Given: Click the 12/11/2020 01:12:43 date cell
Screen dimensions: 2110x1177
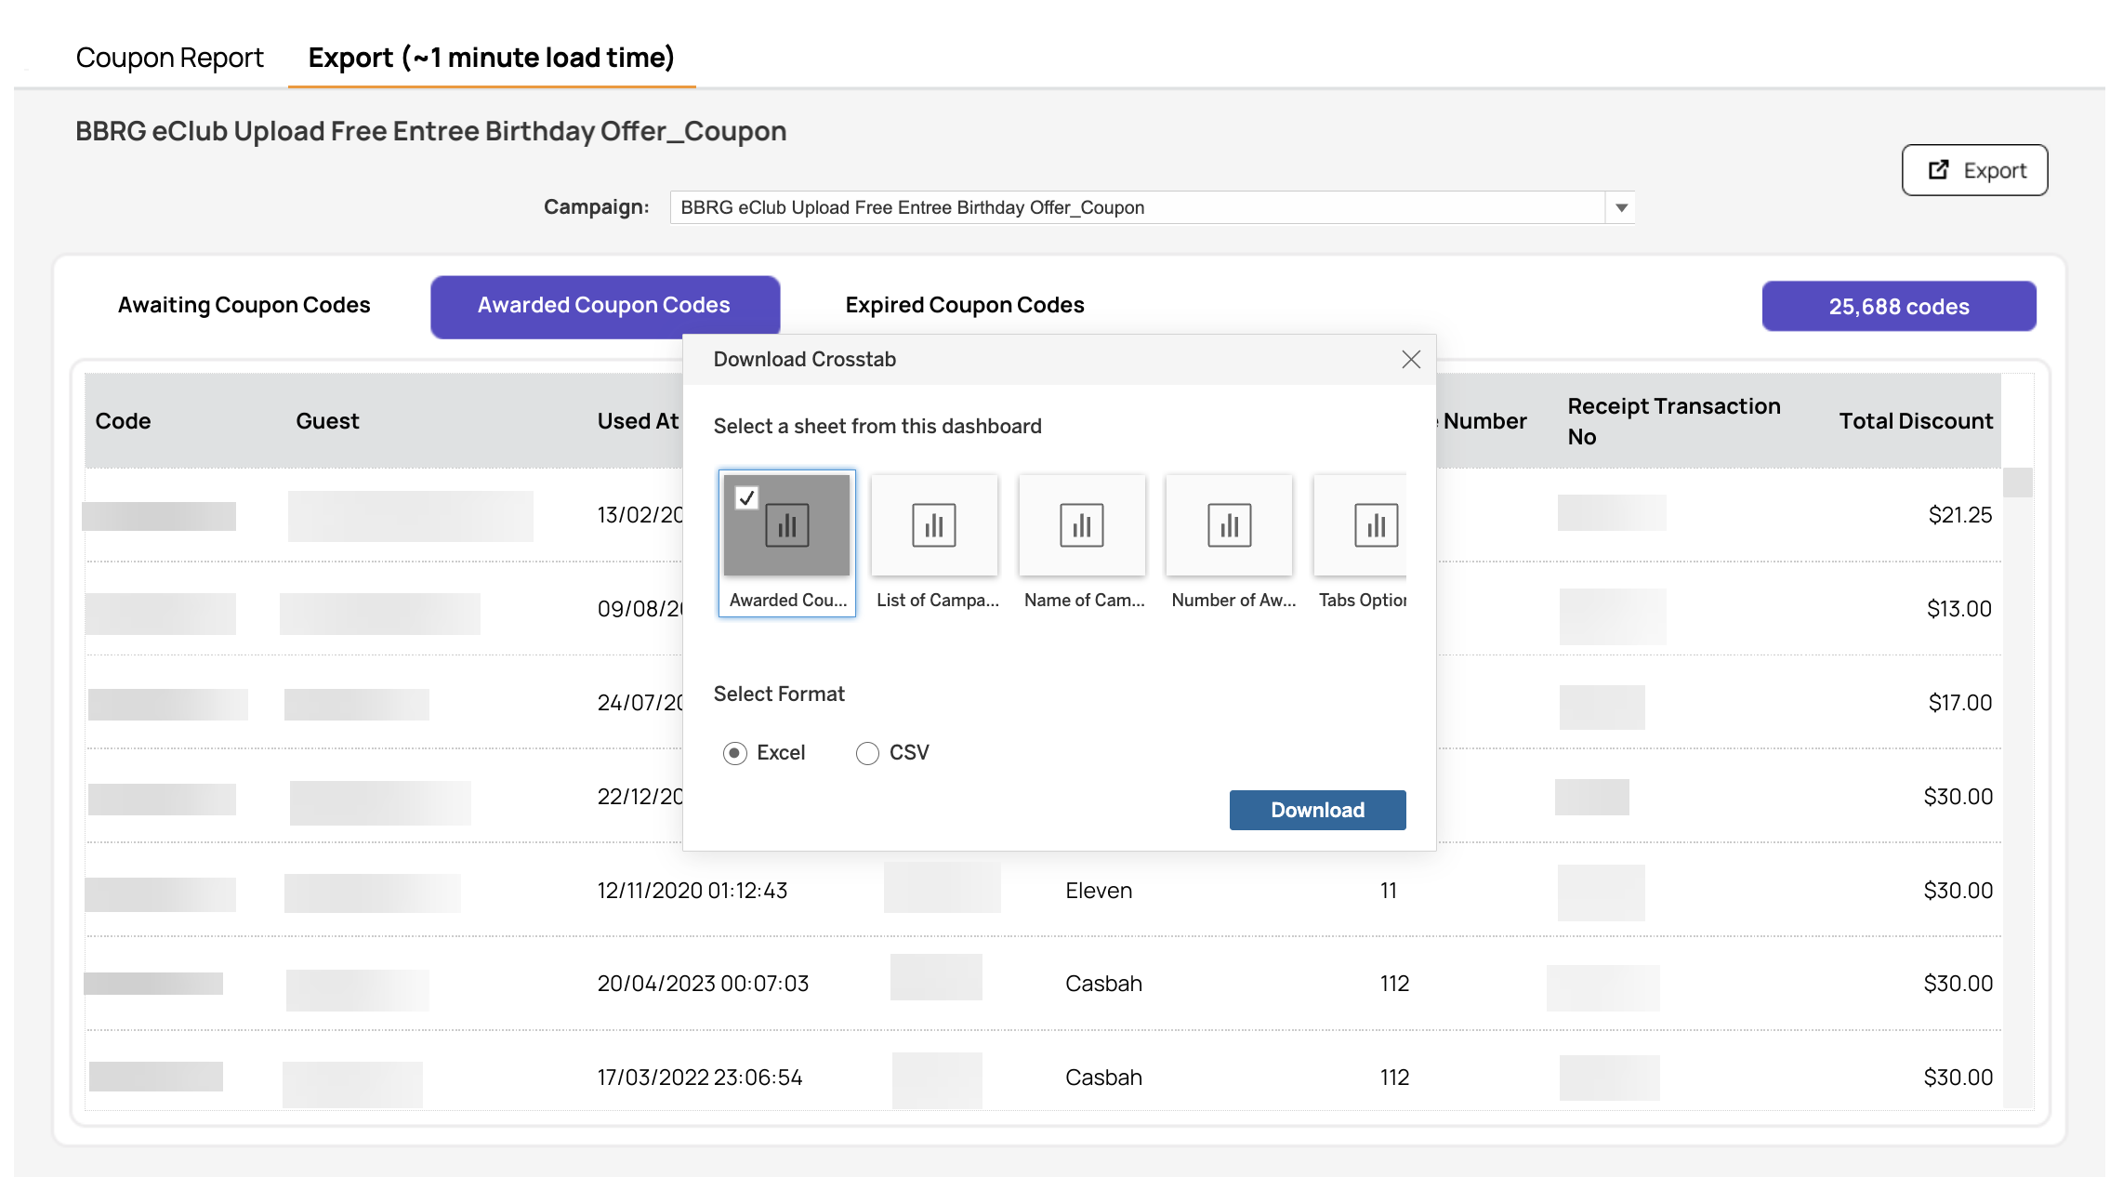Looking at the screenshot, I should 692,891.
